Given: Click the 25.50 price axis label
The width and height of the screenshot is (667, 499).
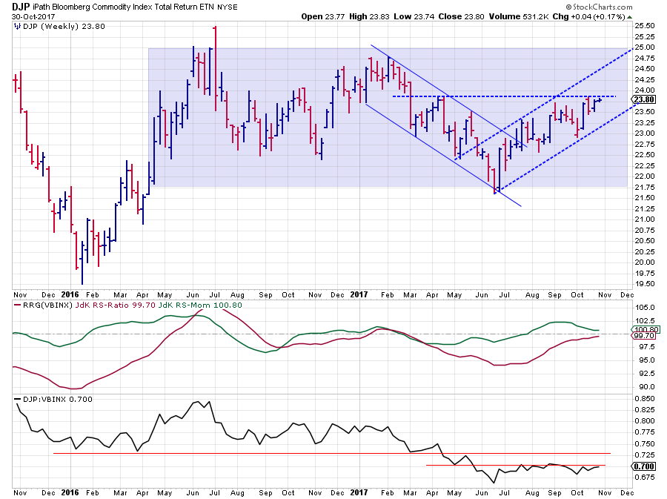Looking at the screenshot, I should point(645,25).
